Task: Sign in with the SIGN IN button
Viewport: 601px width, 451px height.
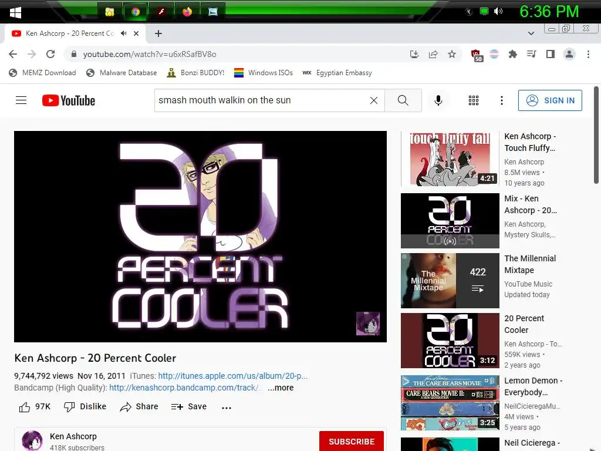Action: pos(550,100)
